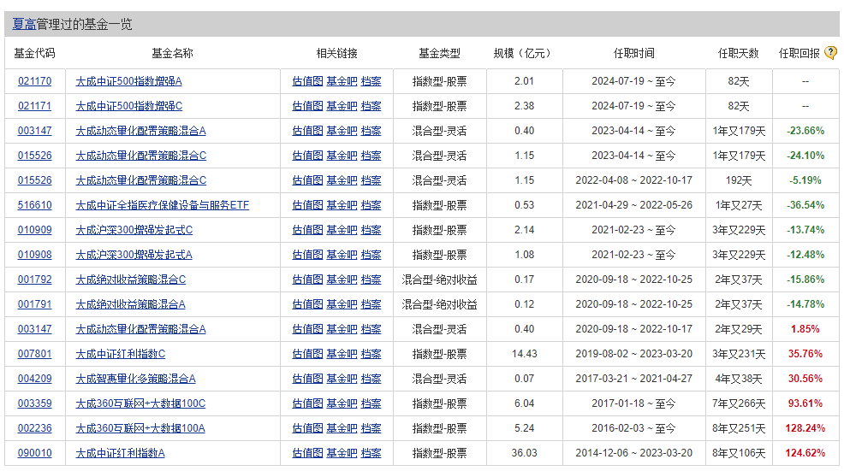
Task: Open fund code 004209 link
Action: pos(35,379)
